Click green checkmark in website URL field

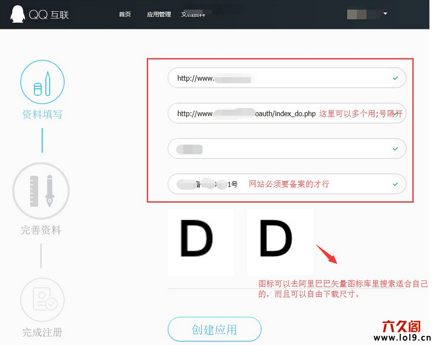coord(395,78)
